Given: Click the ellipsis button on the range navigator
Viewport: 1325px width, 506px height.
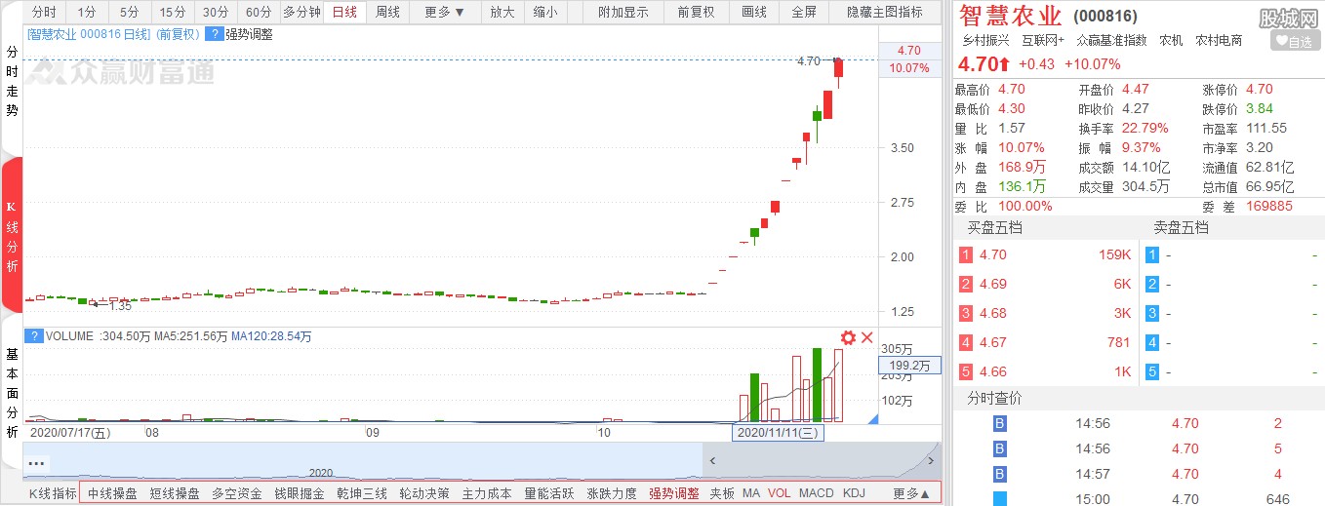Looking at the screenshot, I should point(37,462).
